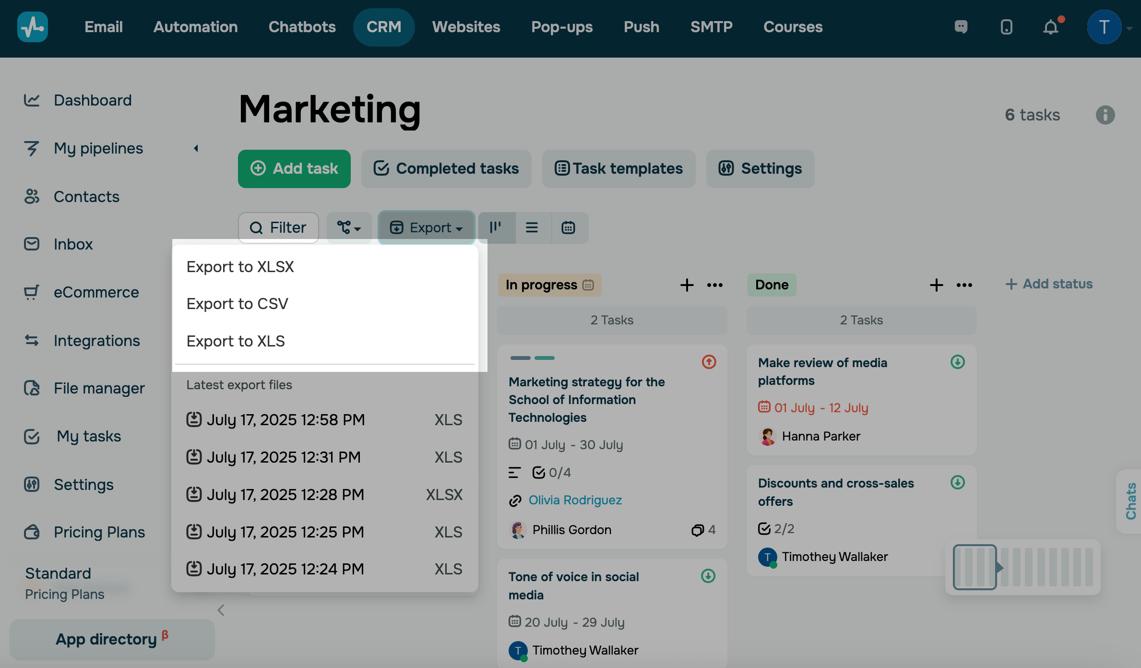Click the green Add task button

click(x=294, y=169)
